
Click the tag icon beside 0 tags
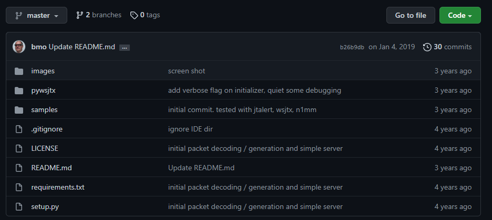pos(134,15)
